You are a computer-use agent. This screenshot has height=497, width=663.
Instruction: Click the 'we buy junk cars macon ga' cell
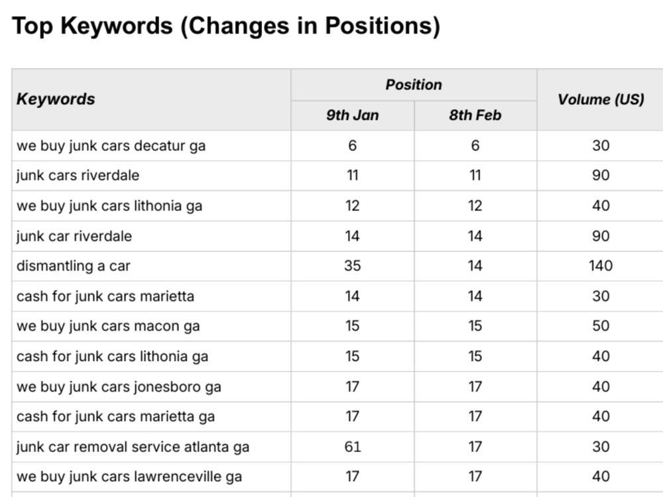tap(151, 326)
